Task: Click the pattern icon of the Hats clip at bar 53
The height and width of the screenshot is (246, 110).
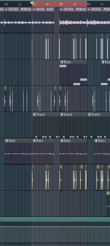Action: pos(6,140)
